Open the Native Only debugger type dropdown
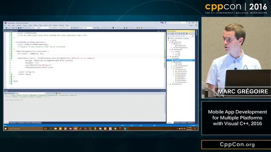Screen dimensions: 271x152 [86, 28]
